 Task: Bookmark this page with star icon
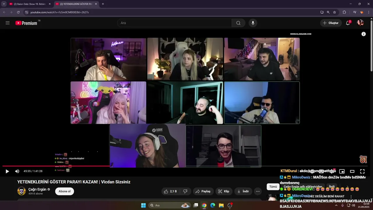pyautogui.click(x=335, y=12)
